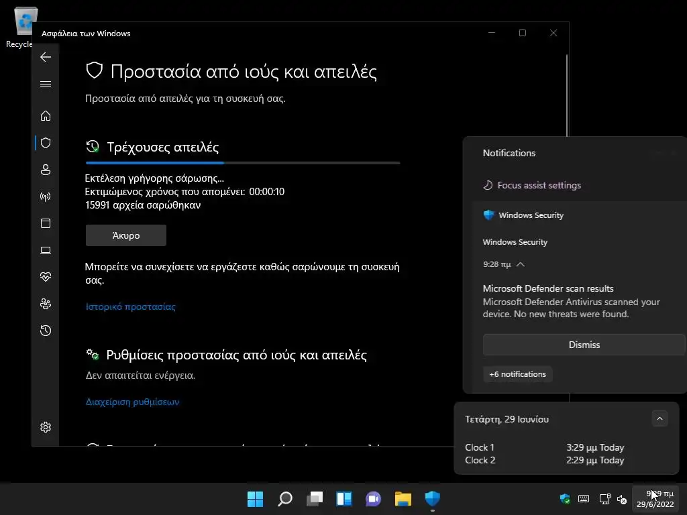Dismiss the Defender scan results notification
This screenshot has height=515, width=687.
[584, 345]
